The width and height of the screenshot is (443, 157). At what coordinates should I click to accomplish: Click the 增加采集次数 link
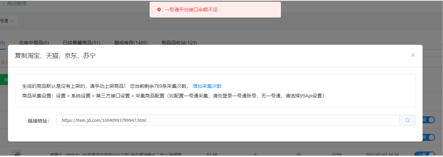(207, 86)
